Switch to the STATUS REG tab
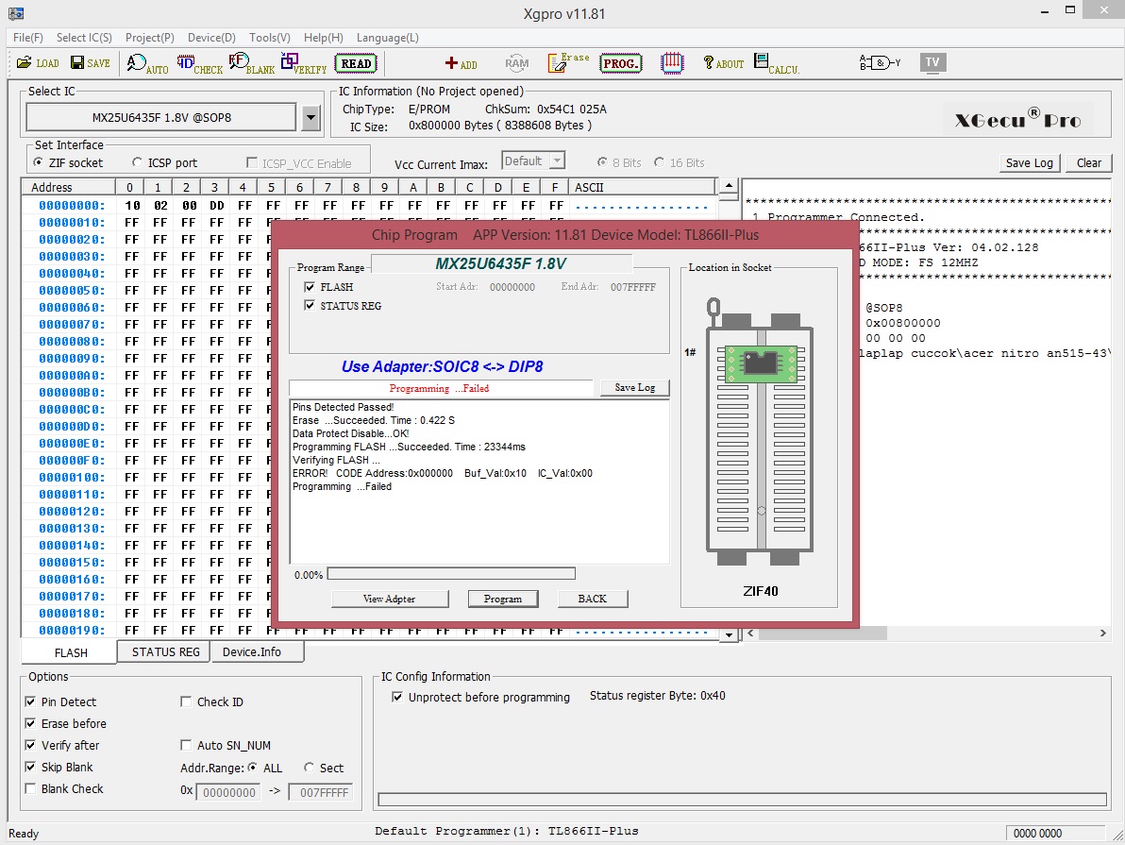Screen dimensions: 1125x845 point(165,651)
